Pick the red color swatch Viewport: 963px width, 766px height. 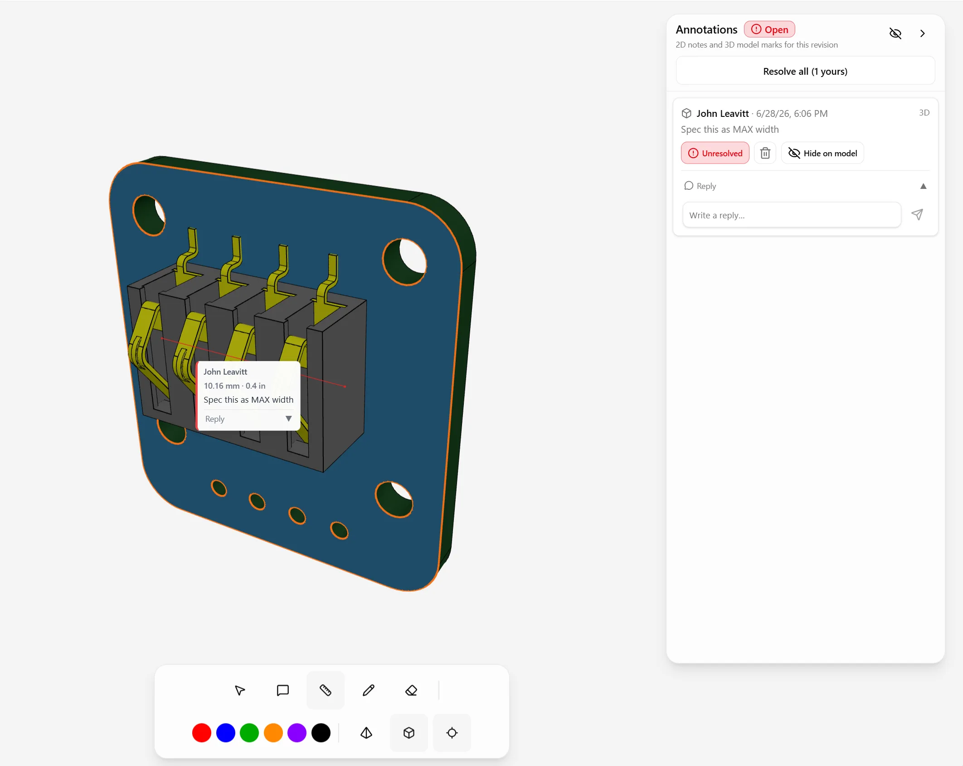(x=202, y=733)
